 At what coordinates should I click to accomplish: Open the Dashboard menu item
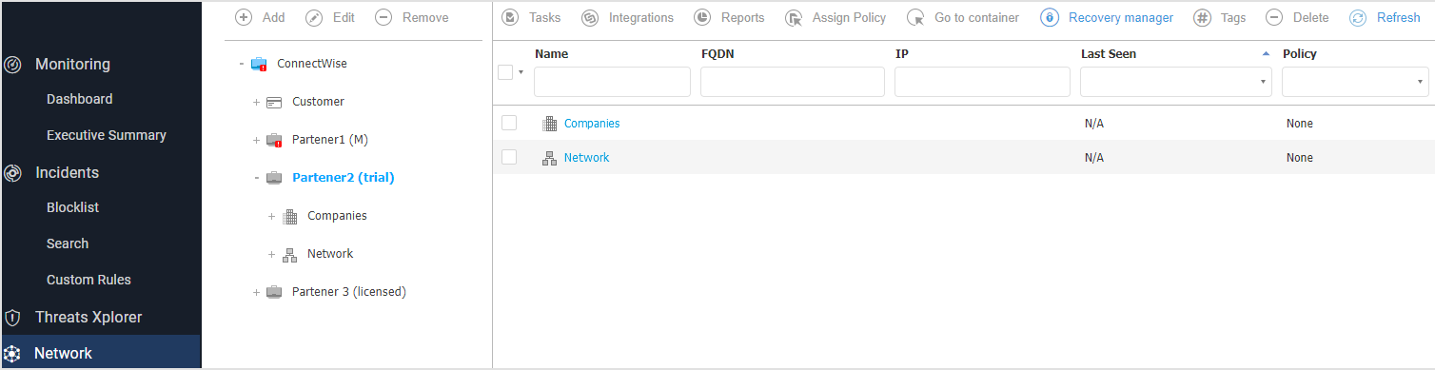(80, 99)
